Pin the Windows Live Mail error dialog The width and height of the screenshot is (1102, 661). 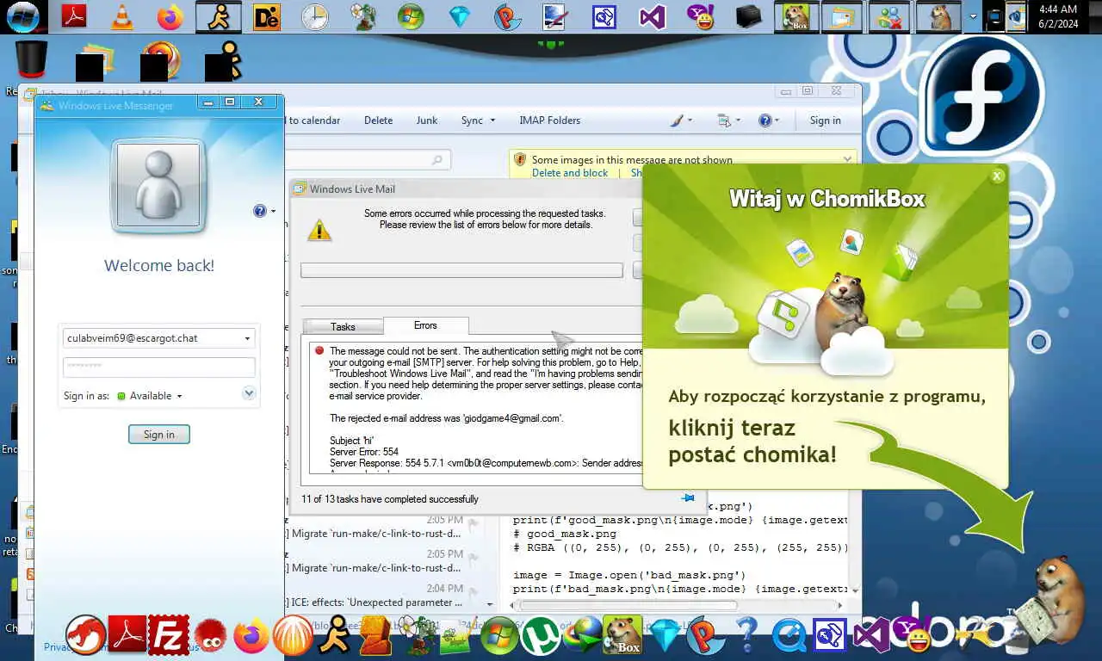coord(688,497)
